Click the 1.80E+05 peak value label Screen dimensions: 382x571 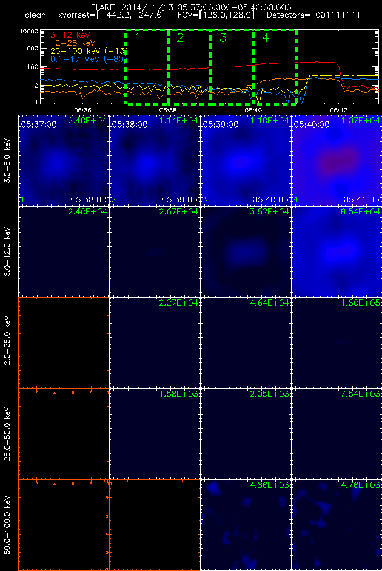pyautogui.click(x=361, y=303)
